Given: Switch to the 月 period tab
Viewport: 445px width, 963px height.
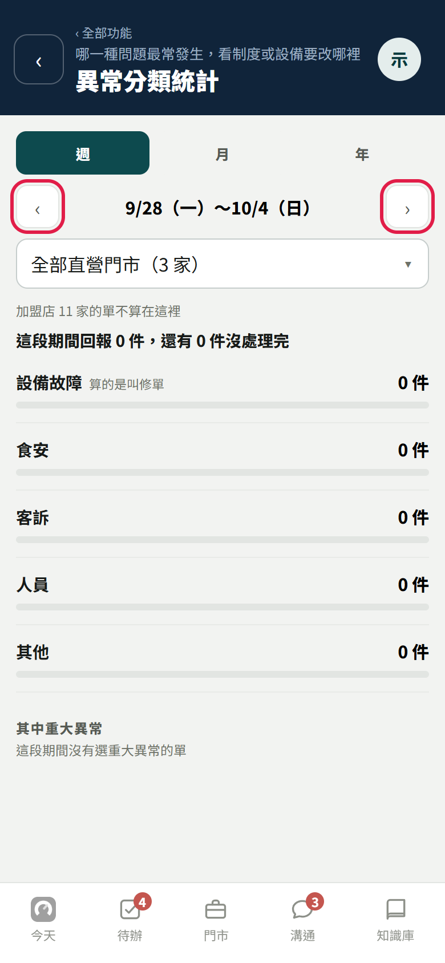Looking at the screenshot, I should 222,153.
